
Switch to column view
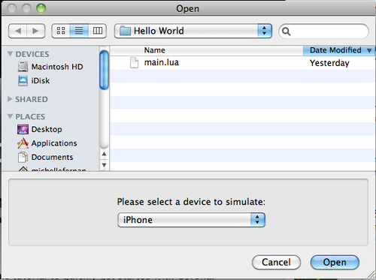click(98, 31)
